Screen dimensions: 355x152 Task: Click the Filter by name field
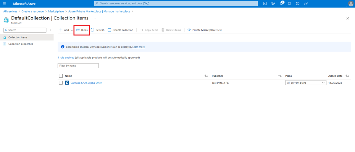pyautogui.click(x=78, y=66)
